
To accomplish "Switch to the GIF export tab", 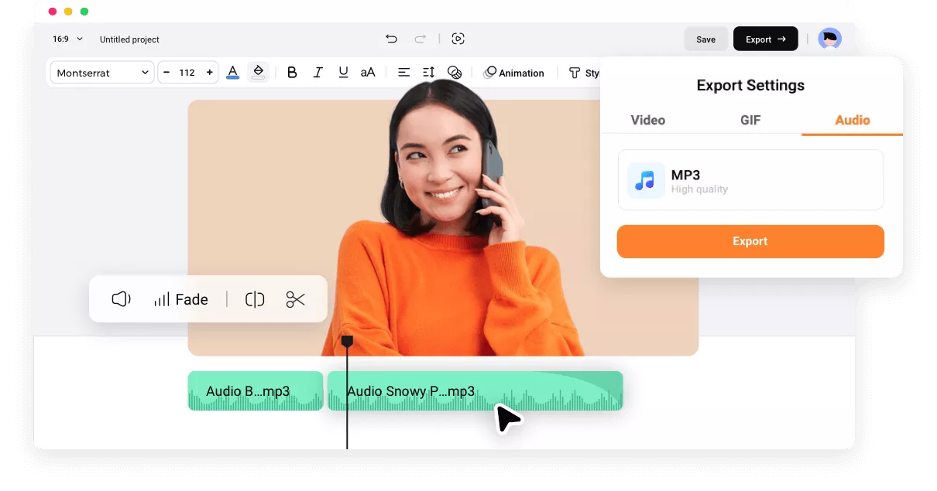I will tap(750, 120).
